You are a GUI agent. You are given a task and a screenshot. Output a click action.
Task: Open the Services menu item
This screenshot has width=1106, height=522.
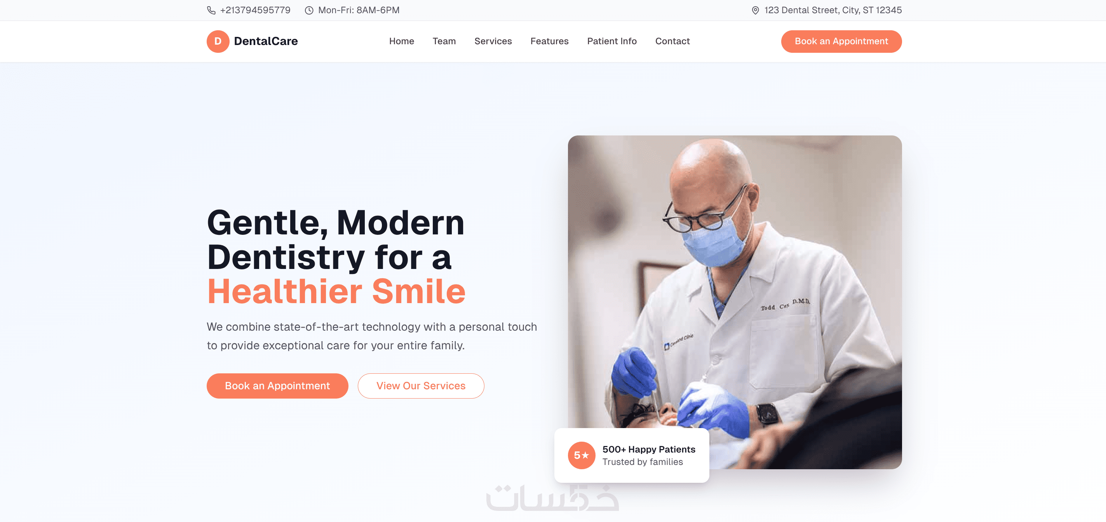(493, 41)
